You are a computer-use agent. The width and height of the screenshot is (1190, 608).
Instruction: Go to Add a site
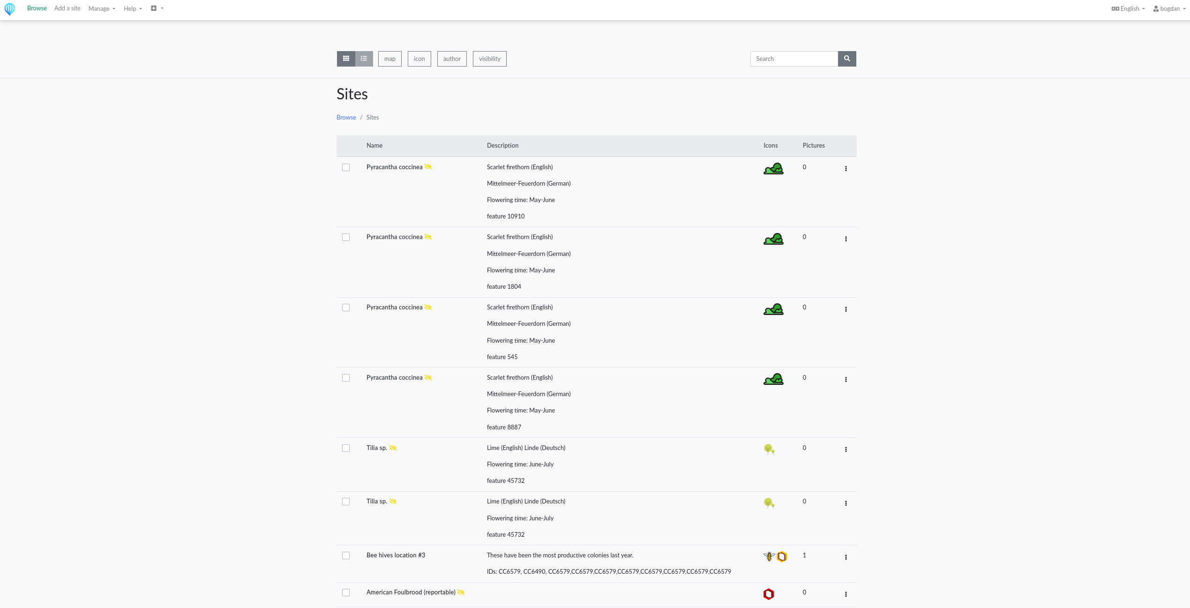[x=67, y=8]
